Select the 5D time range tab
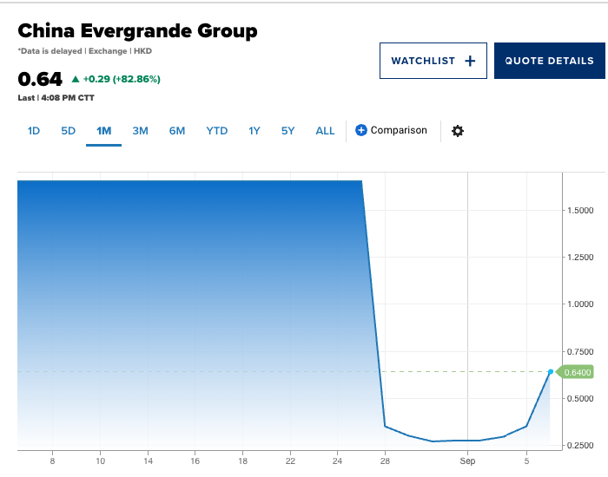Image resolution: width=608 pixels, height=477 pixels. point(69,131)
